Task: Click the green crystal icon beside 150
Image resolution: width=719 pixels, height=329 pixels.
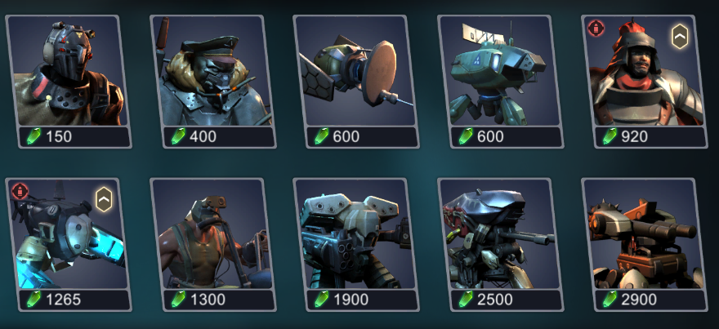Action: coord(33,136)
